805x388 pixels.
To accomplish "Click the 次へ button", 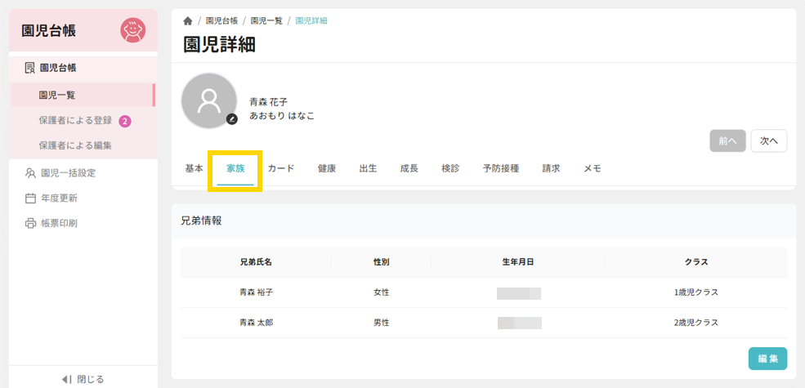I will 768,140.
